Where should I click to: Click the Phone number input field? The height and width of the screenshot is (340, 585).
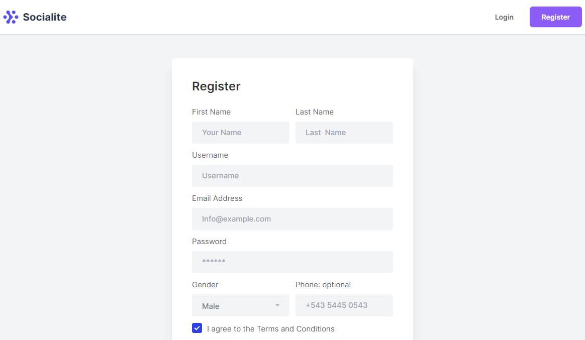[344, 305]
